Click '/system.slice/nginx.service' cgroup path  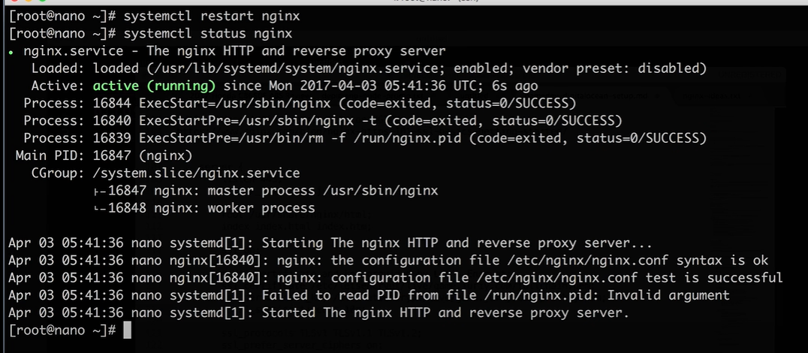click(196, 173)
